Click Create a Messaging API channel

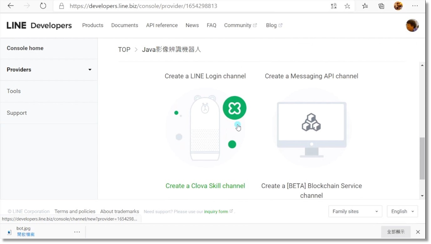pos(312,76)
